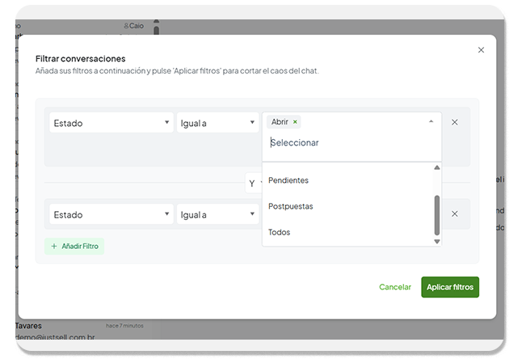Pick Todos in the dropdown list
The width and height of the screenshot is (526, 359).
[280, 232]
